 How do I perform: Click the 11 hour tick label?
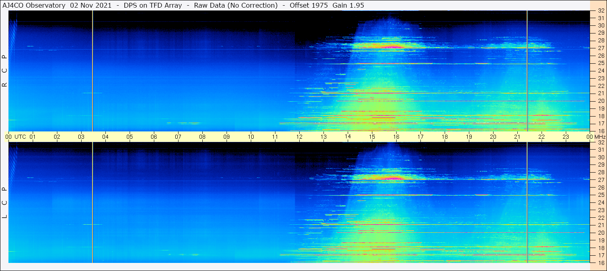(x=275, y=137)
